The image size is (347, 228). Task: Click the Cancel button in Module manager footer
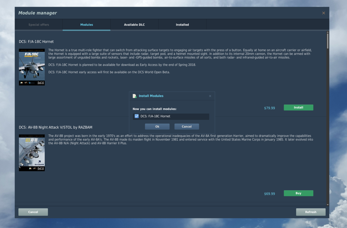[x=33, y=212]
